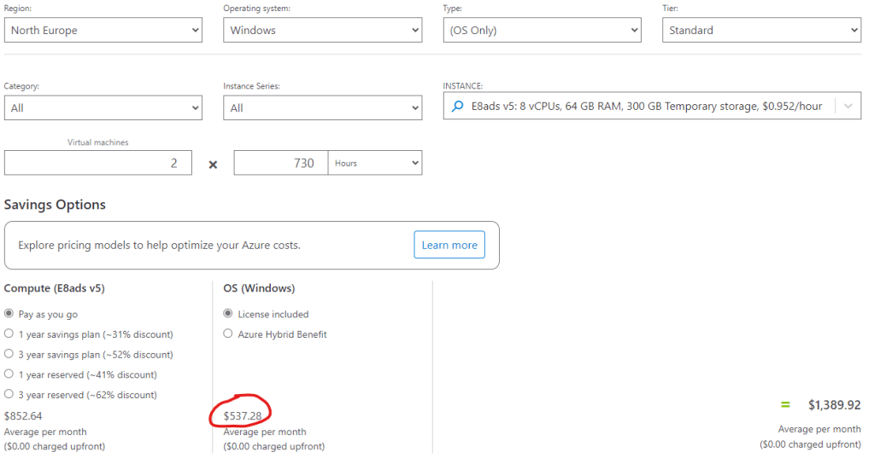Open the Hours unit dropdown
874x458 pixels.
tap(375, 163)
